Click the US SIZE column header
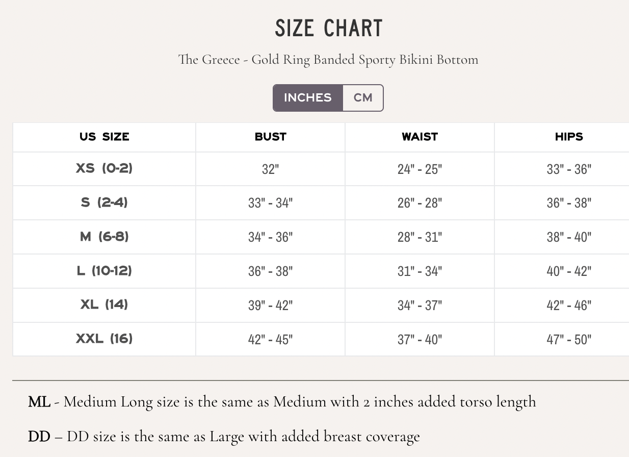The height and width of the screenshot is (457, 629). (x=104, y=137)
